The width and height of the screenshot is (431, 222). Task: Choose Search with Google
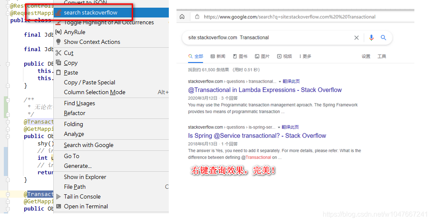(89, 145)
